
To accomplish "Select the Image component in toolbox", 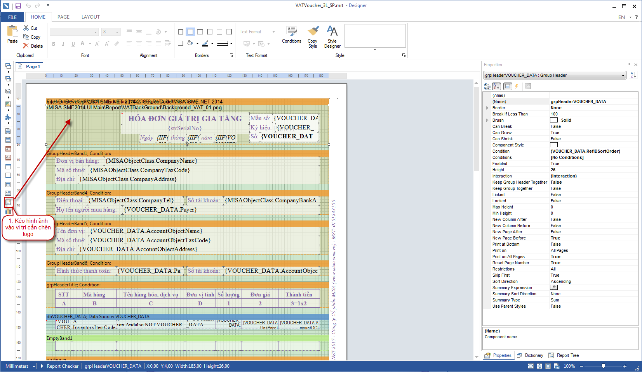I will coord(8,202).
